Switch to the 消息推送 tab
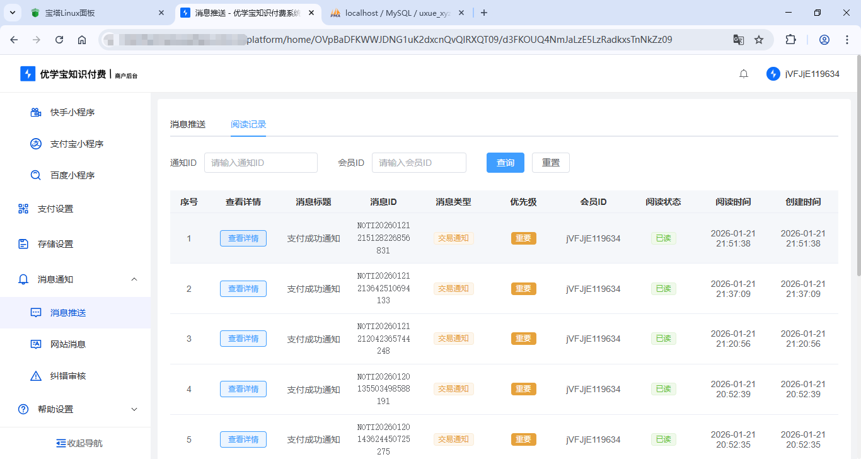Viewport: 861px width, 459px height. [187, 124]
